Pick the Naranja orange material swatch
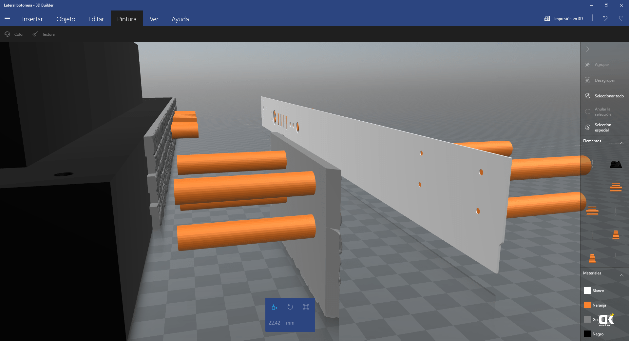Screen dimensions: 629x341 coord(587,305)
